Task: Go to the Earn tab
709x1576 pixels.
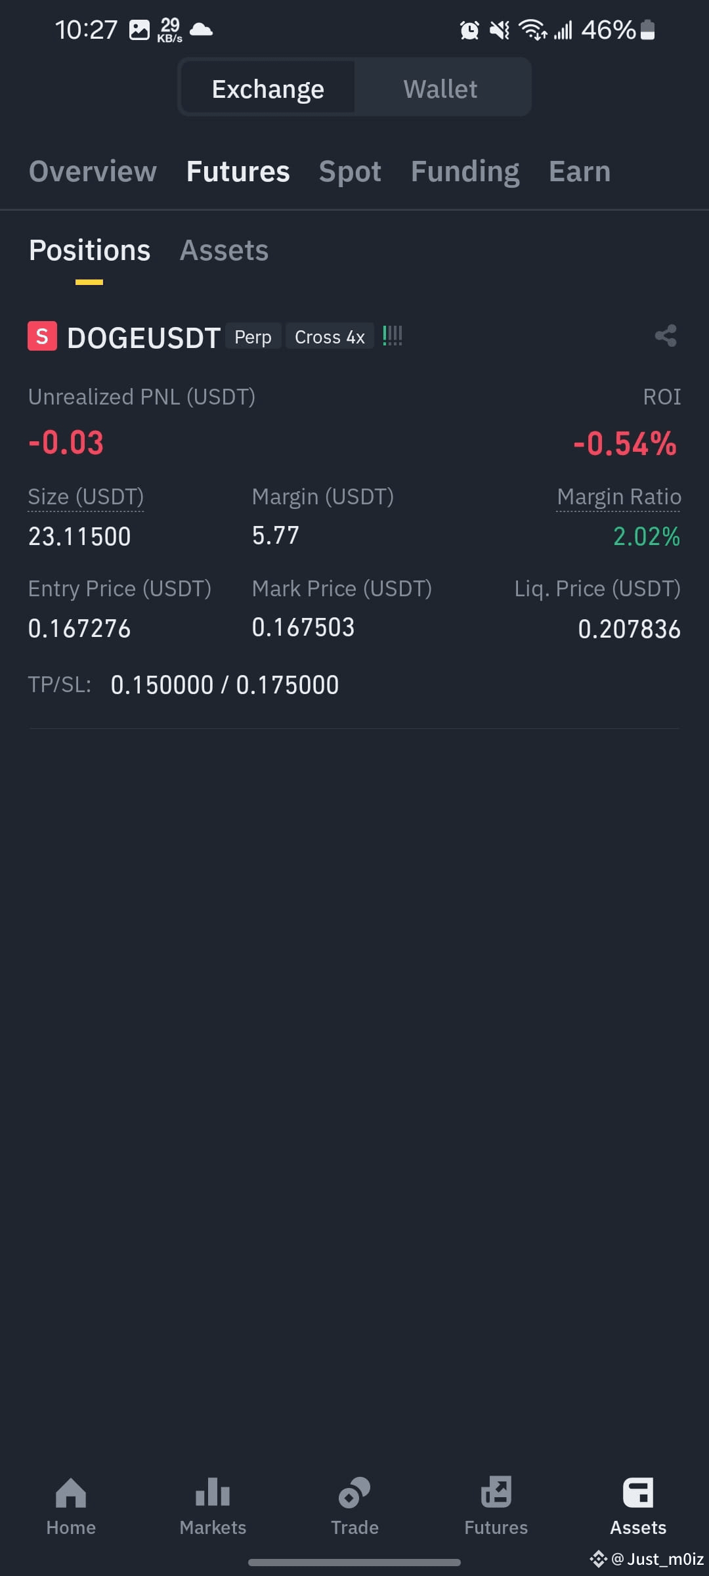Action: coord(580,171)
